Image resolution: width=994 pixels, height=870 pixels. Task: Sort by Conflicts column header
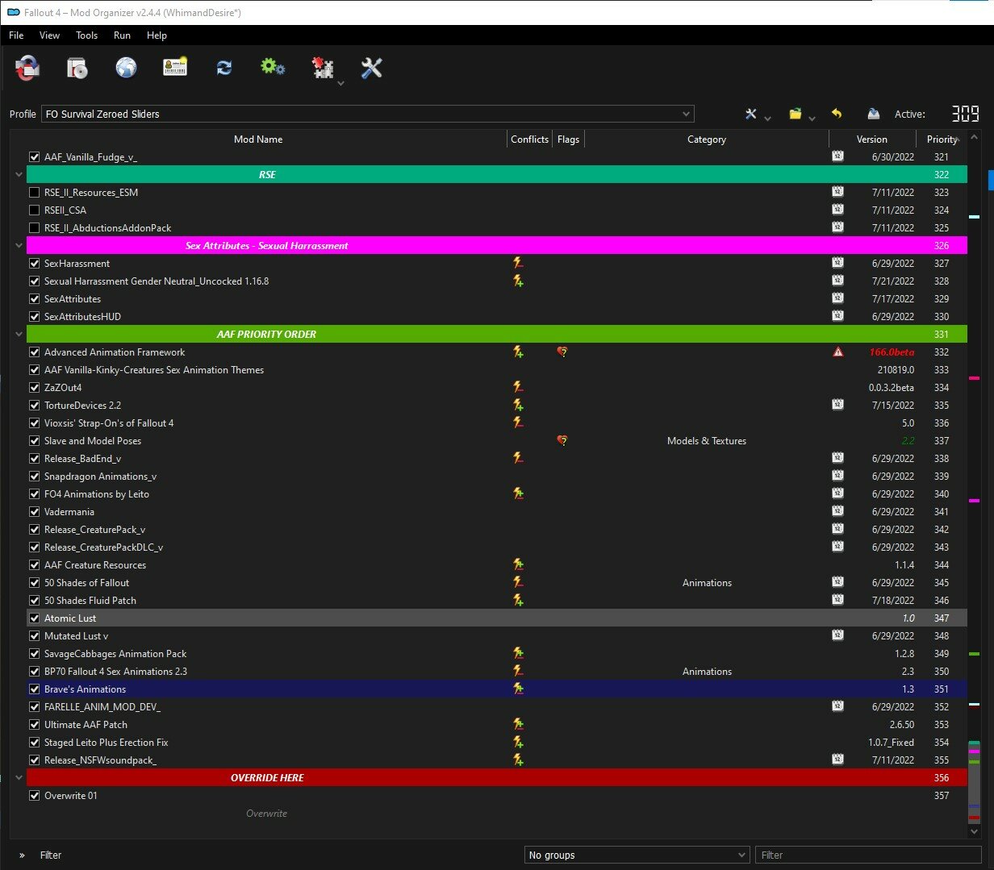530,139
